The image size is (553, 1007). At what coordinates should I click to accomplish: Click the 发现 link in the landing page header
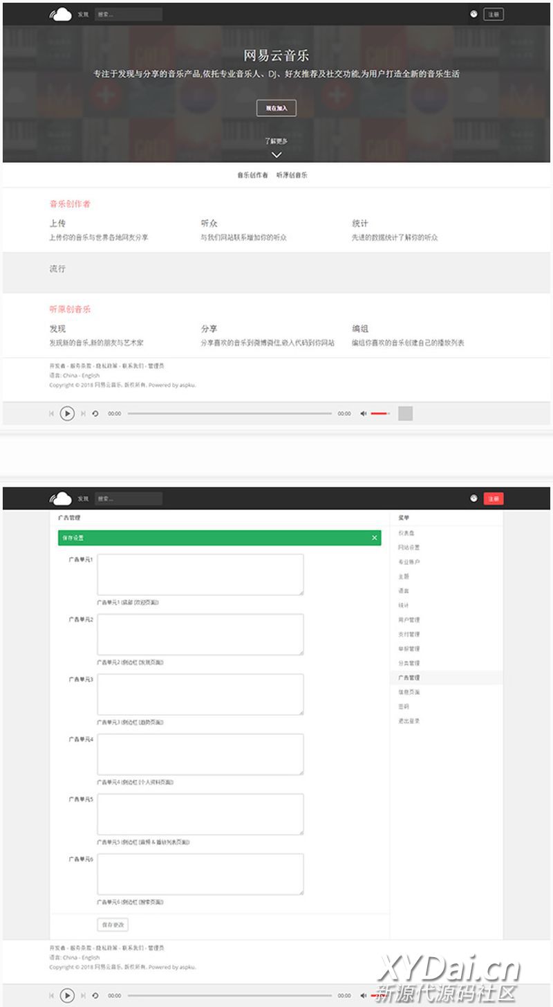click(83, 14)
